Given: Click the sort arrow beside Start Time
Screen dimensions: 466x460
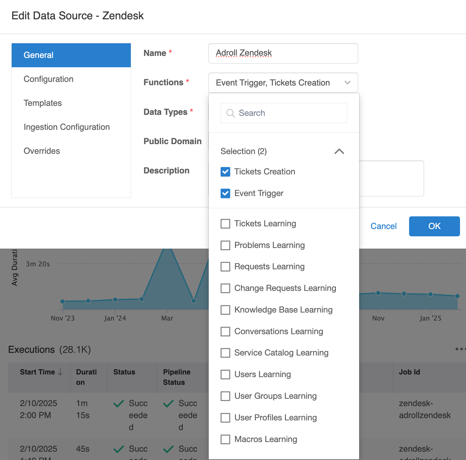Looking at the screenshot, I should [x=60, y=372].
